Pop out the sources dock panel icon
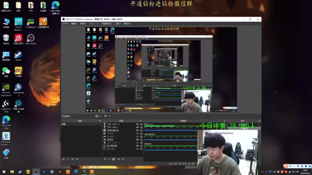Viewport: 312px width, 175px height. tap(141, 121)
